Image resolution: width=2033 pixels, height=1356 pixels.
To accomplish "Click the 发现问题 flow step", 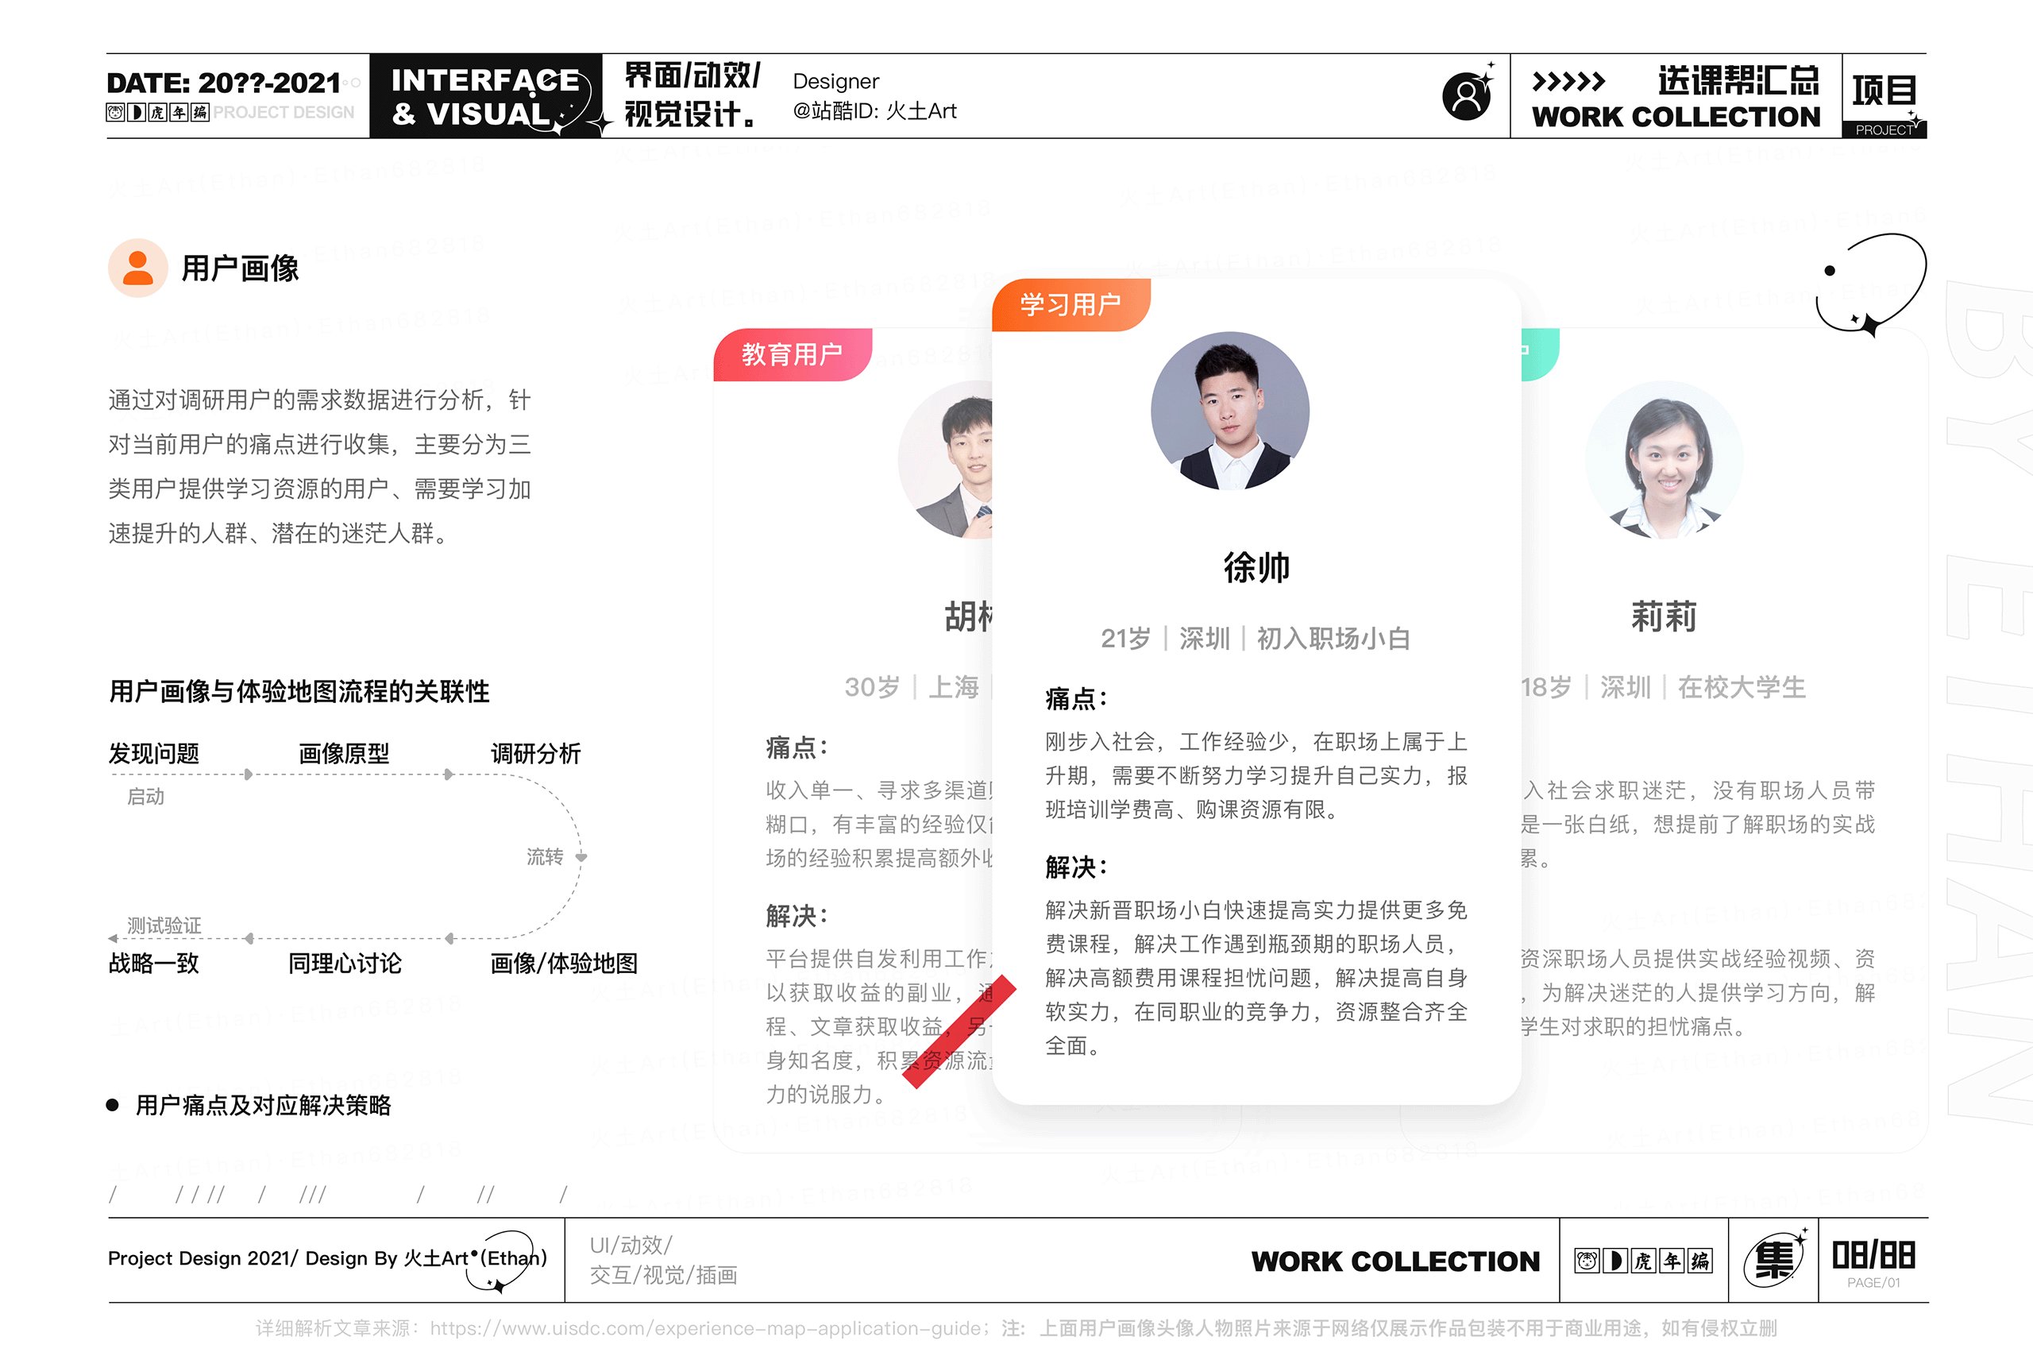I will (154, 753).
